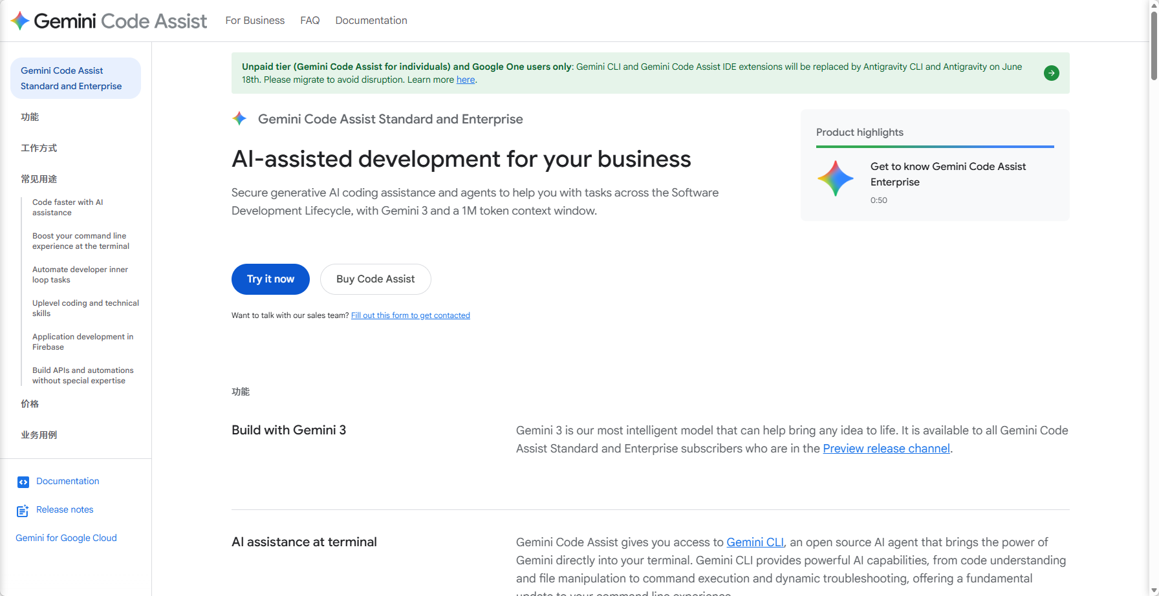Open the Preview release channel link
1159x596 pixels.
coord(886,449)
